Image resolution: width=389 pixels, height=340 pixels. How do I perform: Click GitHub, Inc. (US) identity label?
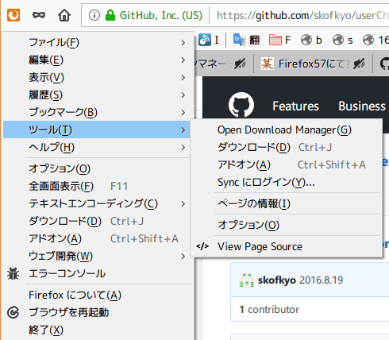[x=161, y=16]
